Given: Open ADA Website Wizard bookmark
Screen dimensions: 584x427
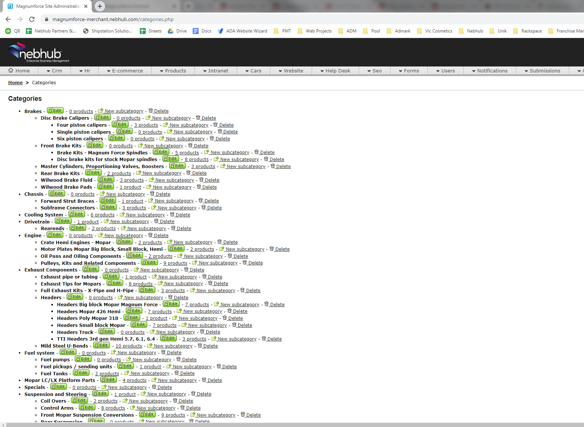Looking at the screenshot, I should [x=242, y=31].
